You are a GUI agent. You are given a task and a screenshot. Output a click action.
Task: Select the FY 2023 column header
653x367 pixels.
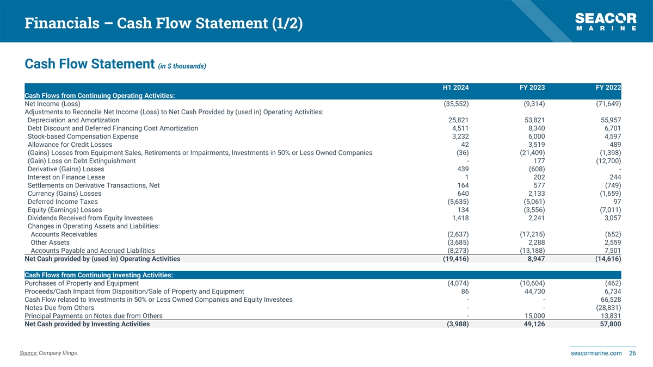[532, 88]
